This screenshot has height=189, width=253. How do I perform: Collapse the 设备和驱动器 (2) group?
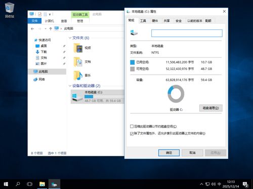[x=70, y=86]
